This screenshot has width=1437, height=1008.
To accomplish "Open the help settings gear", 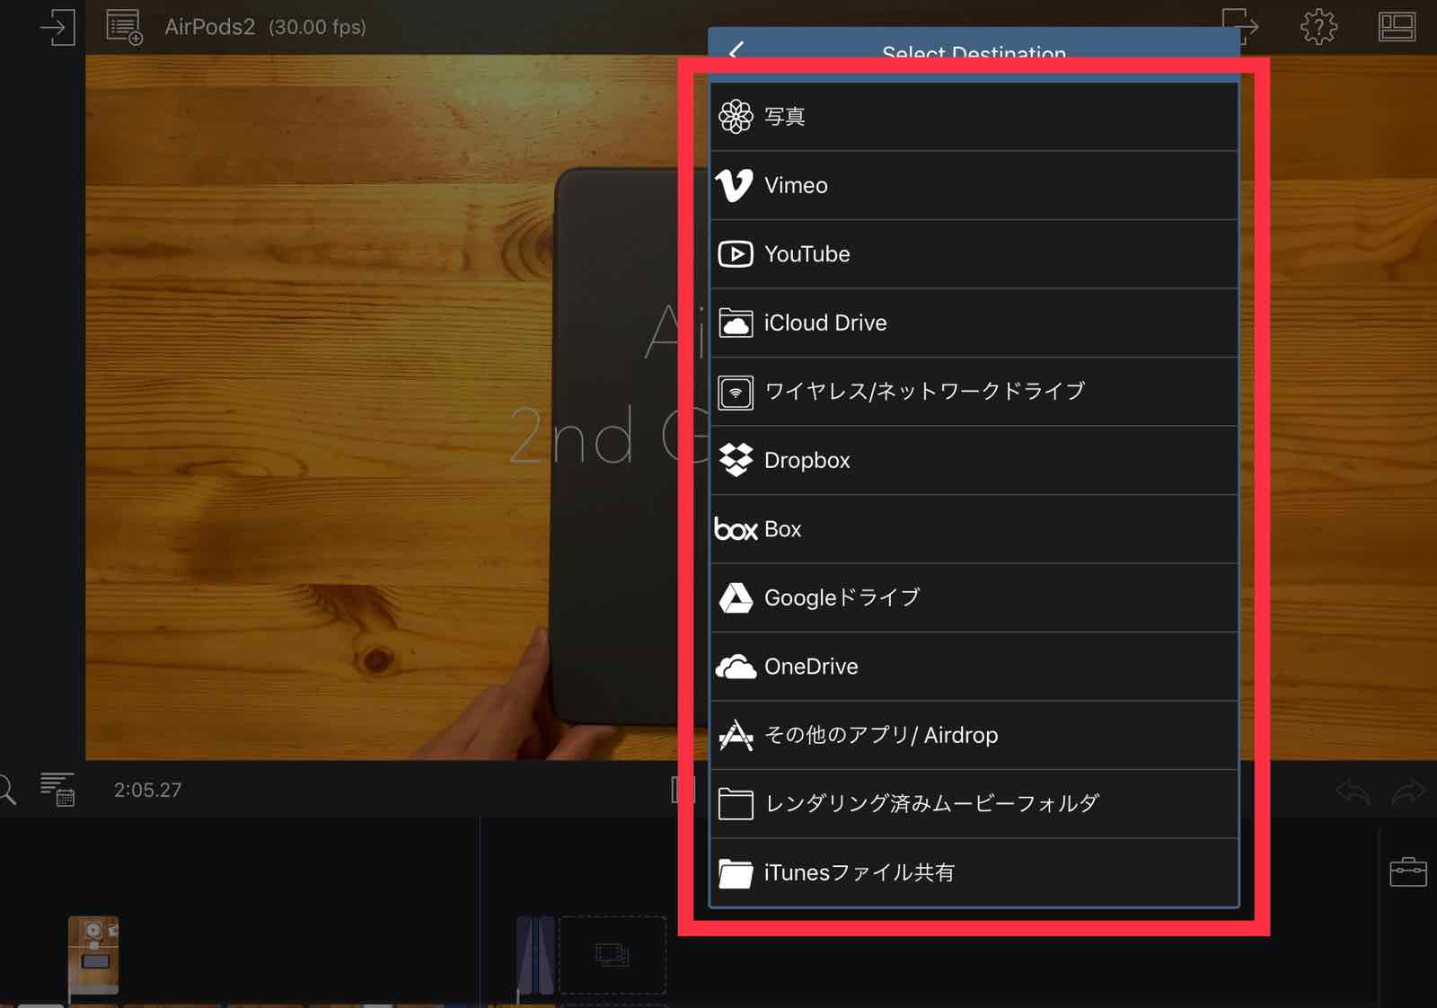I will tap(1318, 26).
